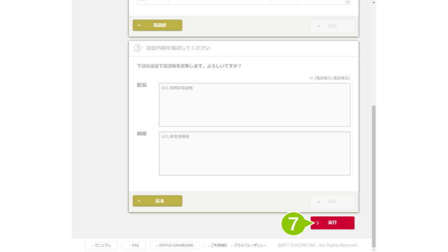Click the red 実行 execute button
The image size is (448, 252).
(332, 223)
